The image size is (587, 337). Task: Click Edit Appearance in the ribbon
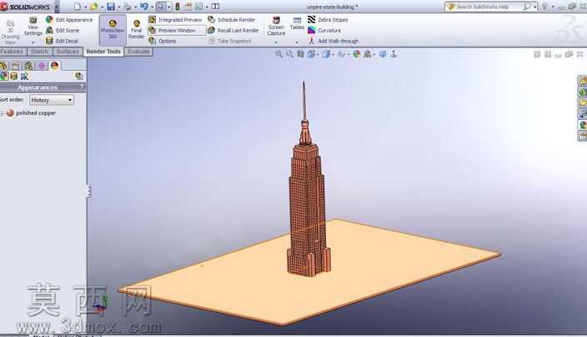pos(69,19)
